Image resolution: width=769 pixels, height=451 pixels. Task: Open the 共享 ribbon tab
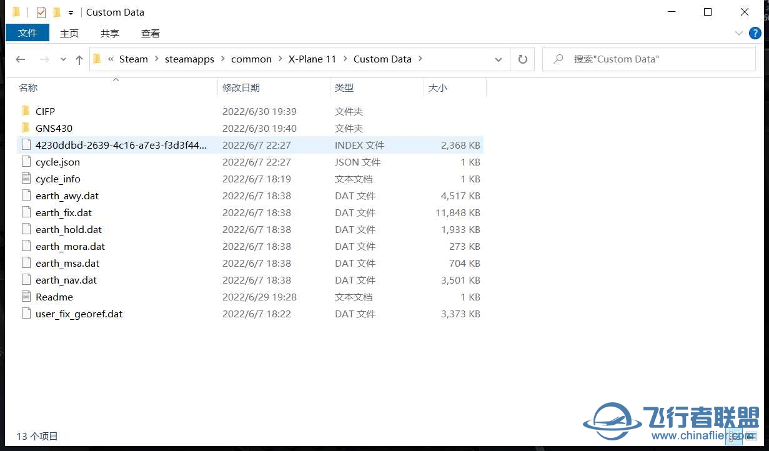point(110,33)
